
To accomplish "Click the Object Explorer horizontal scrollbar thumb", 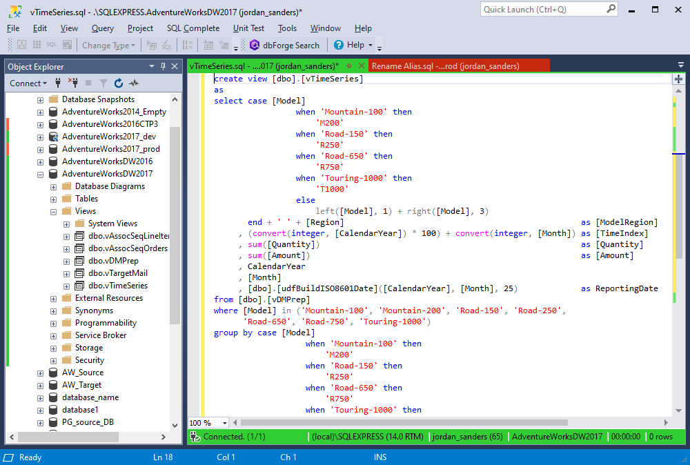I will [68, 437].
